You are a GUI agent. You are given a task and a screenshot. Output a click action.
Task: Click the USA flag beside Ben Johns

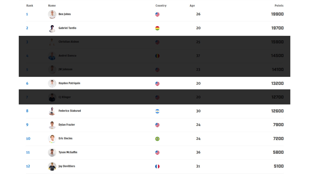157,14
